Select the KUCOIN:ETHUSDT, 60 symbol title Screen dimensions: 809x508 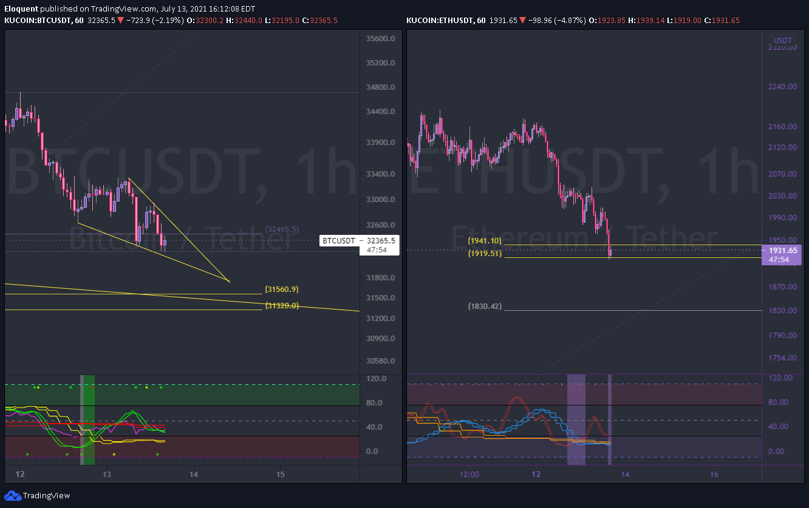pyautogui.click(x=446, y=20)
